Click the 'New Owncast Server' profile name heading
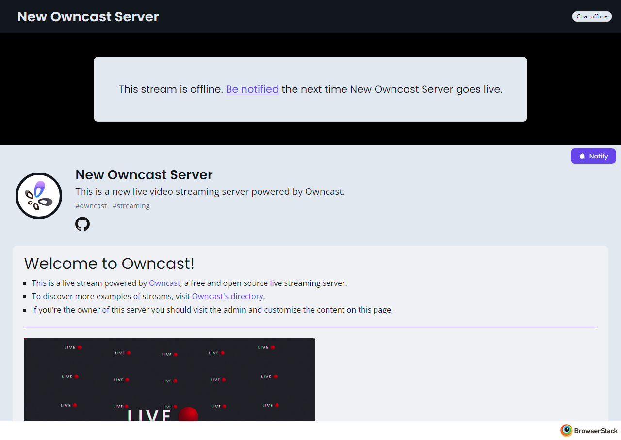The image size is (621, 440). tap(144, 175)
